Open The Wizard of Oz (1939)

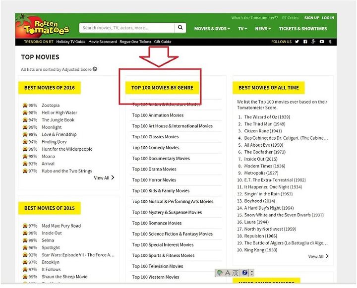click(267, 117)
